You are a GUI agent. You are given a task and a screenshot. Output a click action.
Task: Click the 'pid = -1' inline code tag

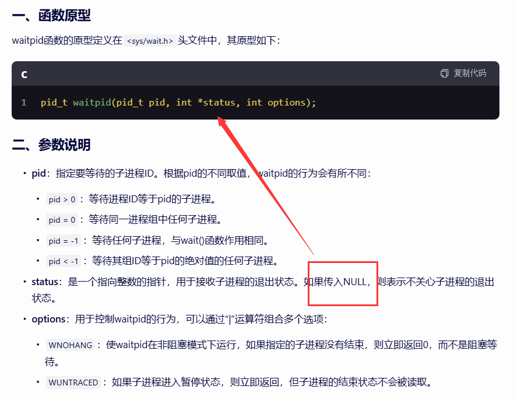[x=64, y=241]
